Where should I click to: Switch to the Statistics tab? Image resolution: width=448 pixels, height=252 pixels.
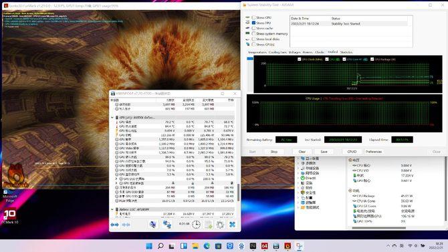[346, 52]
